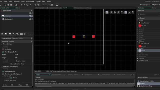Open the room's Creation Code
This screenshot has width=160, height=90.
coord(20,61)
